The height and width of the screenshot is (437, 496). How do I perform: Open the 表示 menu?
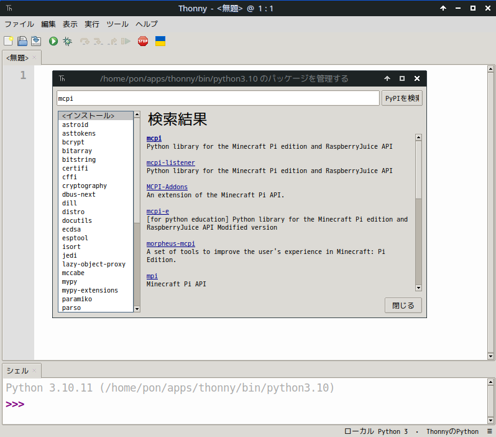click(70, 24)
